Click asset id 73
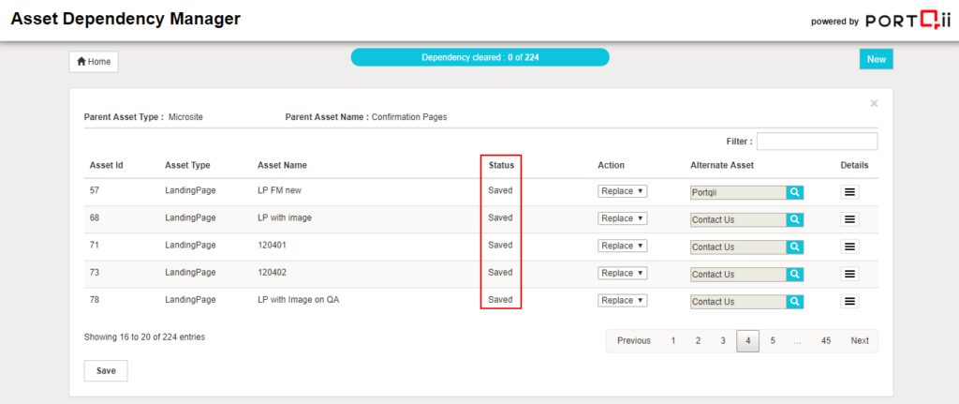Viewport: 959px width, 404px height. pos(95,273)
